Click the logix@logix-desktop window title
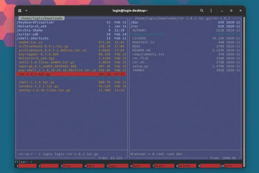259x173 pixels. coord(130,10)
